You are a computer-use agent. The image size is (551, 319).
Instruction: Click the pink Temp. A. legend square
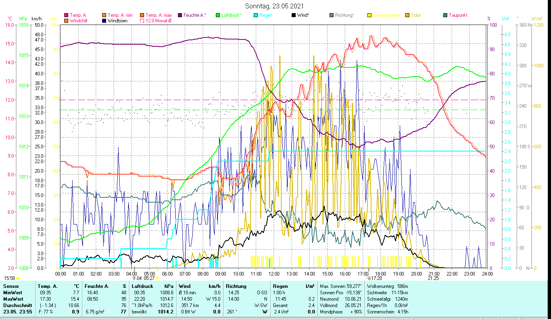(66, 15)
